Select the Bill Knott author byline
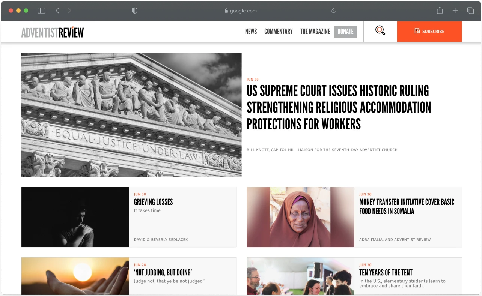Viewport: 482px width, 296px height. [x=322, y=150]
